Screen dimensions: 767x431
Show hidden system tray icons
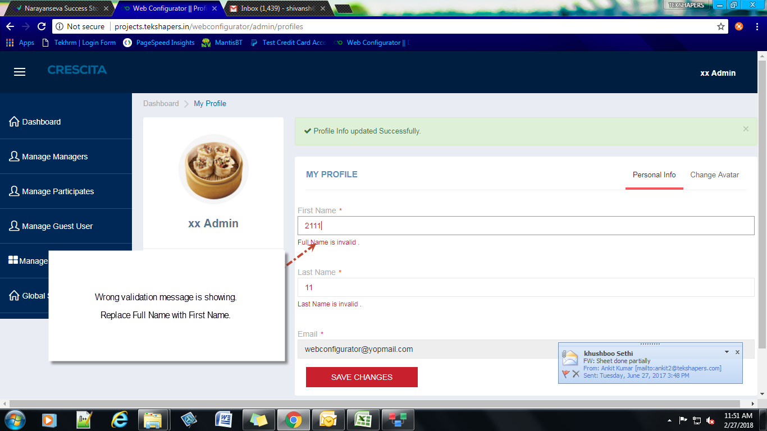669,420
